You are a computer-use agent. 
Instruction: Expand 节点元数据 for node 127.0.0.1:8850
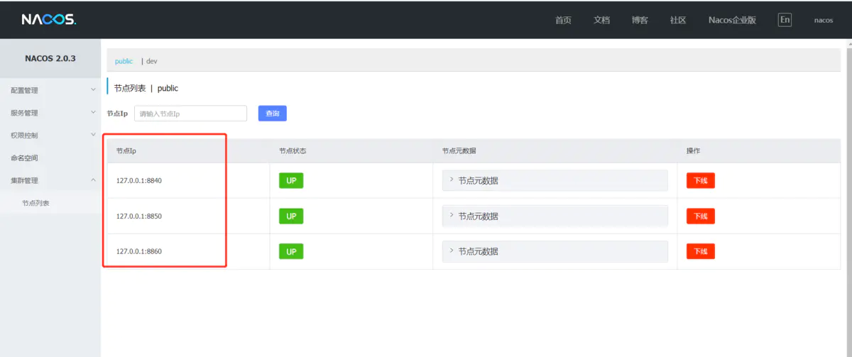click(x=555, y=216)
